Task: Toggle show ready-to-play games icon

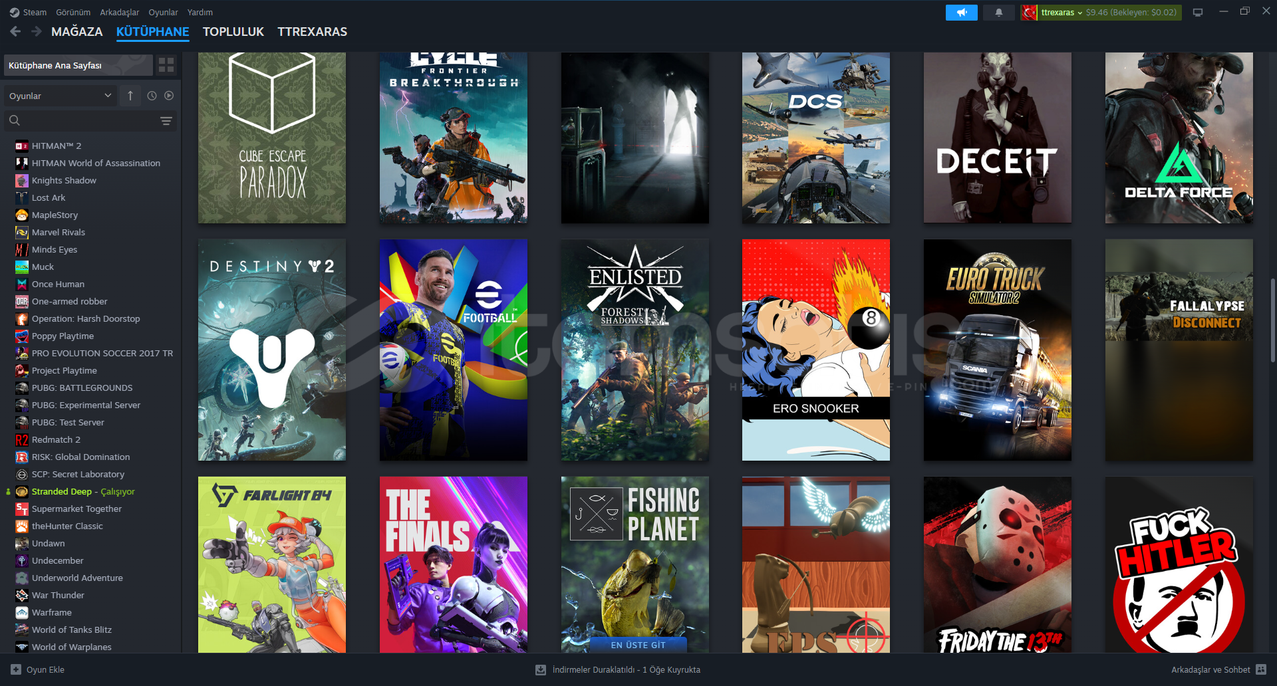Action: coord(169,96)
